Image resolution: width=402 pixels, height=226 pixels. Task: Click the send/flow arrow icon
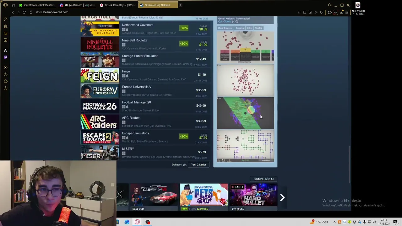pos(316,12)
